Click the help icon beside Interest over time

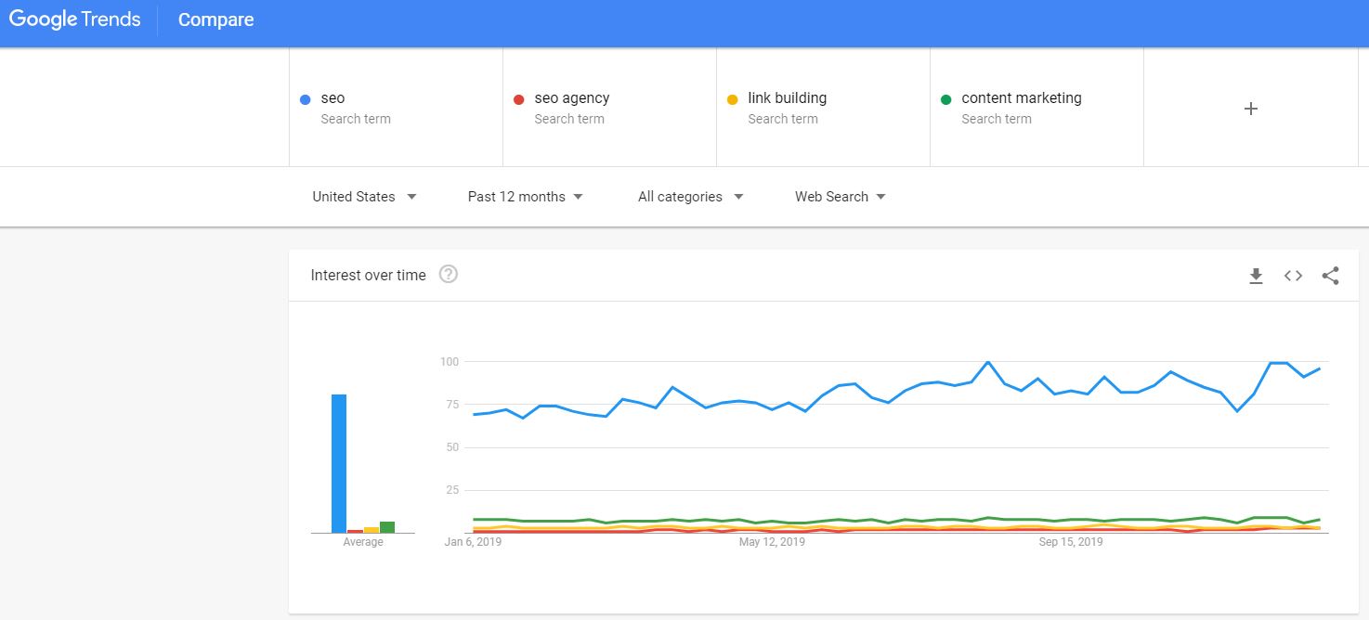pyautogui.click(x=449, y=274)
